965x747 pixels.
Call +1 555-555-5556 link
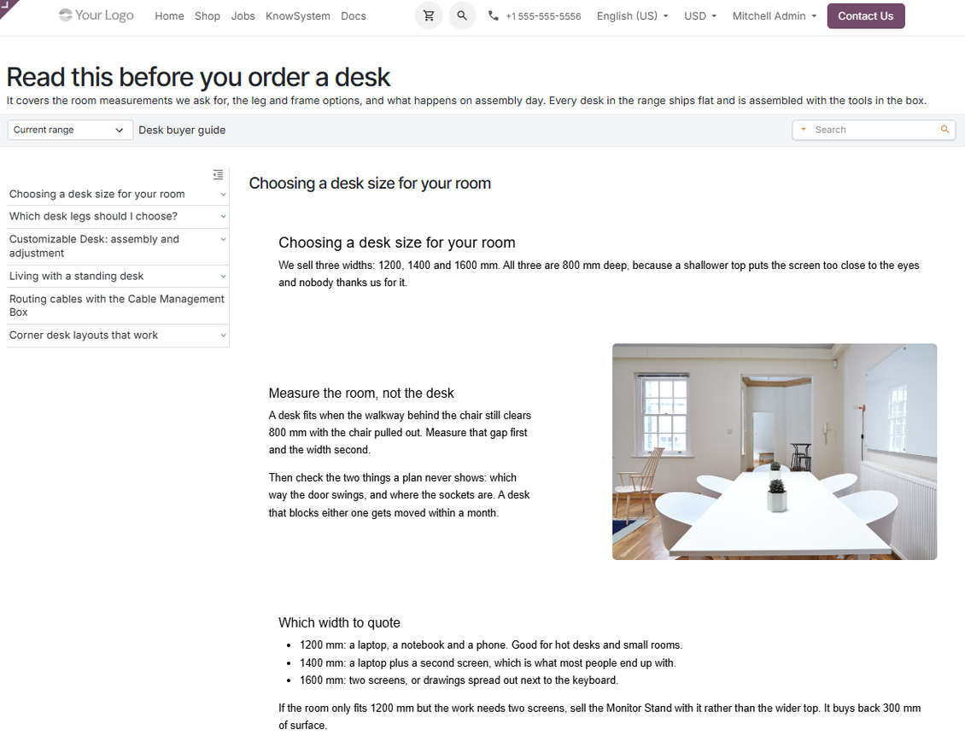click(543, 16)
